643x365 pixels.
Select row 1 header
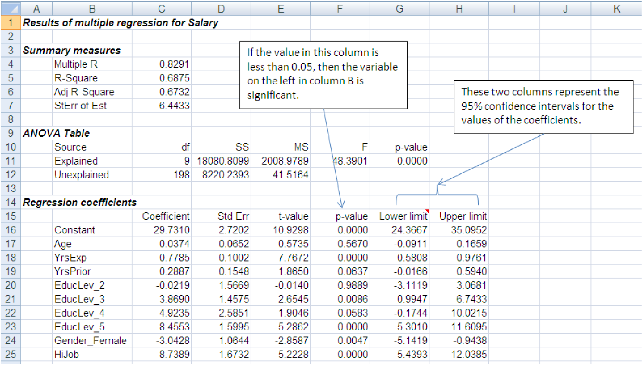click(x=10, y=23)
